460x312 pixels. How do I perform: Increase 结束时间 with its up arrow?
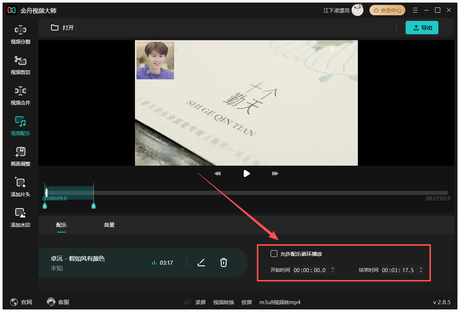(x=421, y=268)
